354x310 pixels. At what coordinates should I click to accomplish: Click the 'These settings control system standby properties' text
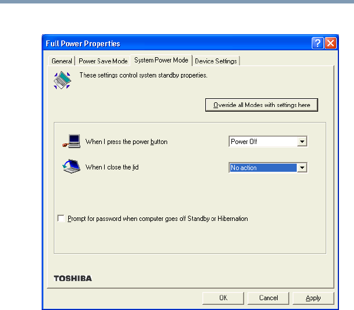coord(143,75)
